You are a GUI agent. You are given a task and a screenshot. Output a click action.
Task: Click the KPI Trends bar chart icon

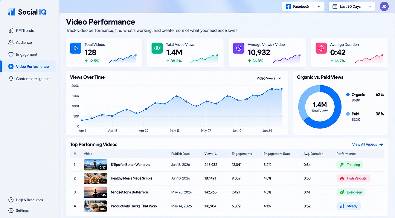[11, 30]
